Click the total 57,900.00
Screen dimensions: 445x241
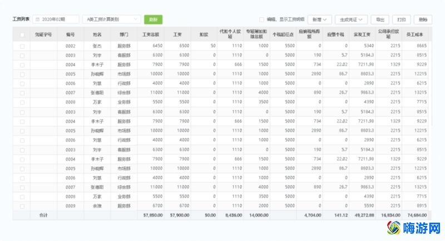(180, 215)
